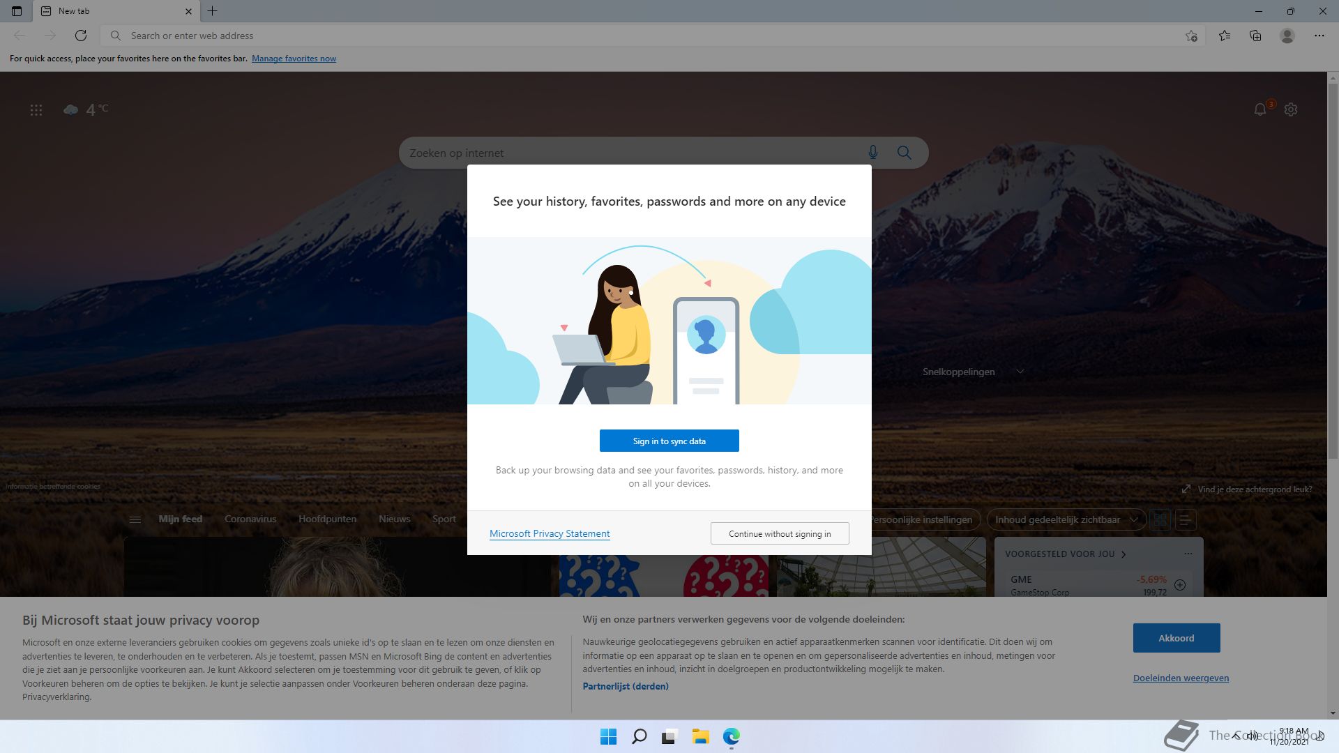Open Inhoud gedeeltelijk zichtbaar dropdown
1339x753 pixels.
pyautogui.click(x=1066, y=519)
